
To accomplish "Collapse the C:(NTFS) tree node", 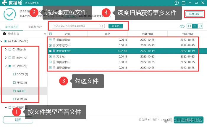I will click(x=1, y=41).
